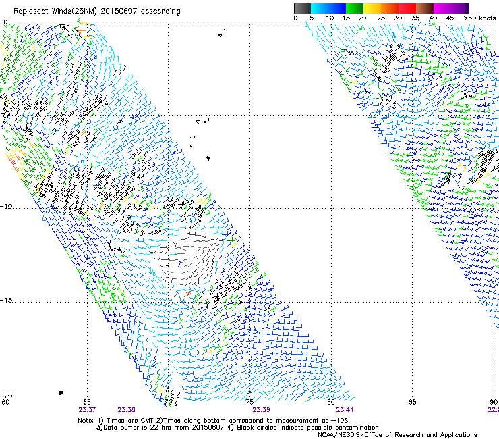This screenshot has height=439, width=499.
Task: Click longitude label 90
Action: point(494,402)
